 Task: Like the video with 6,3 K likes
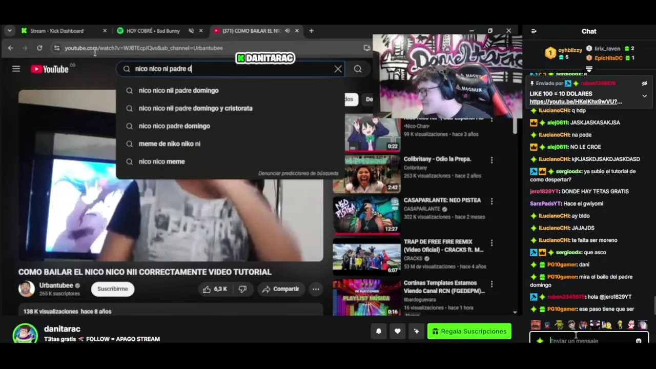[x=215, y=289]
